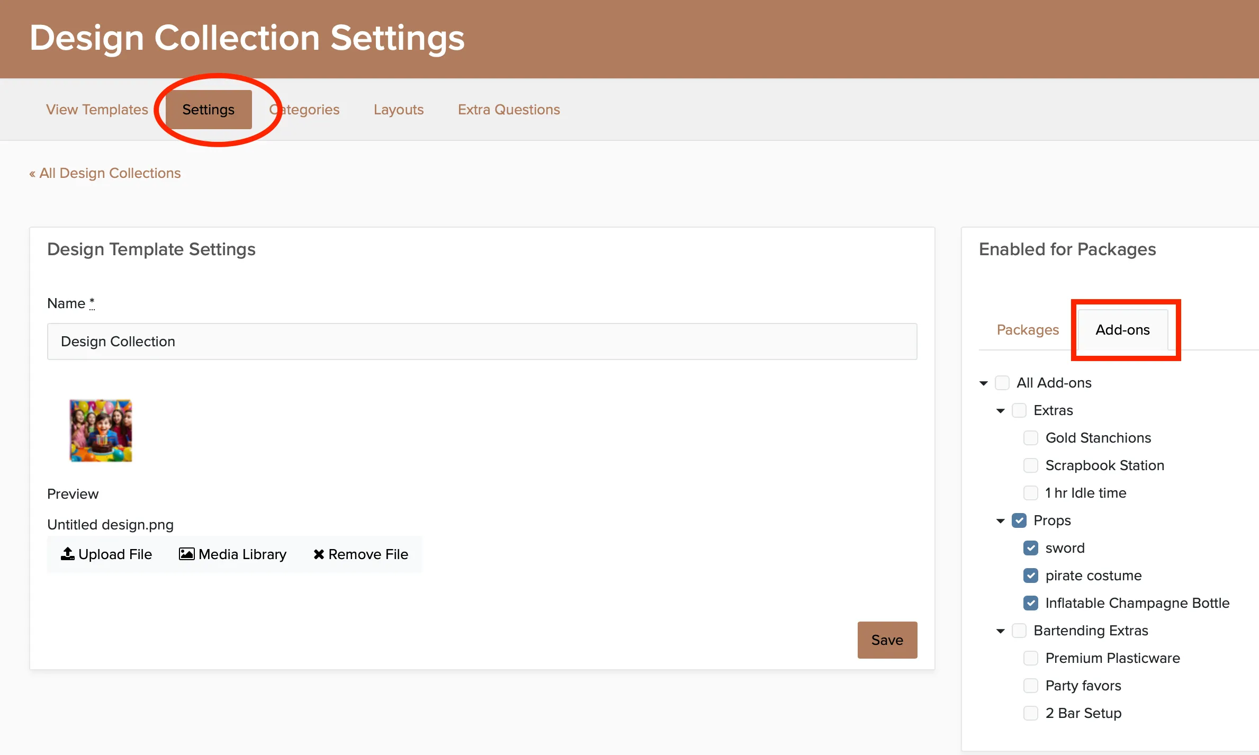Switch to the Packages tab
Screen dimensions: 1259x755
[x=1028, y=329]
